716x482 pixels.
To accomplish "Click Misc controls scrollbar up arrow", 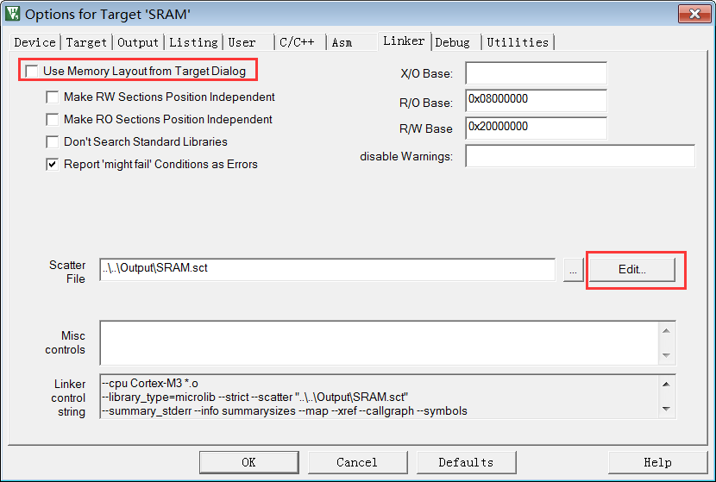I will [666, 331].
